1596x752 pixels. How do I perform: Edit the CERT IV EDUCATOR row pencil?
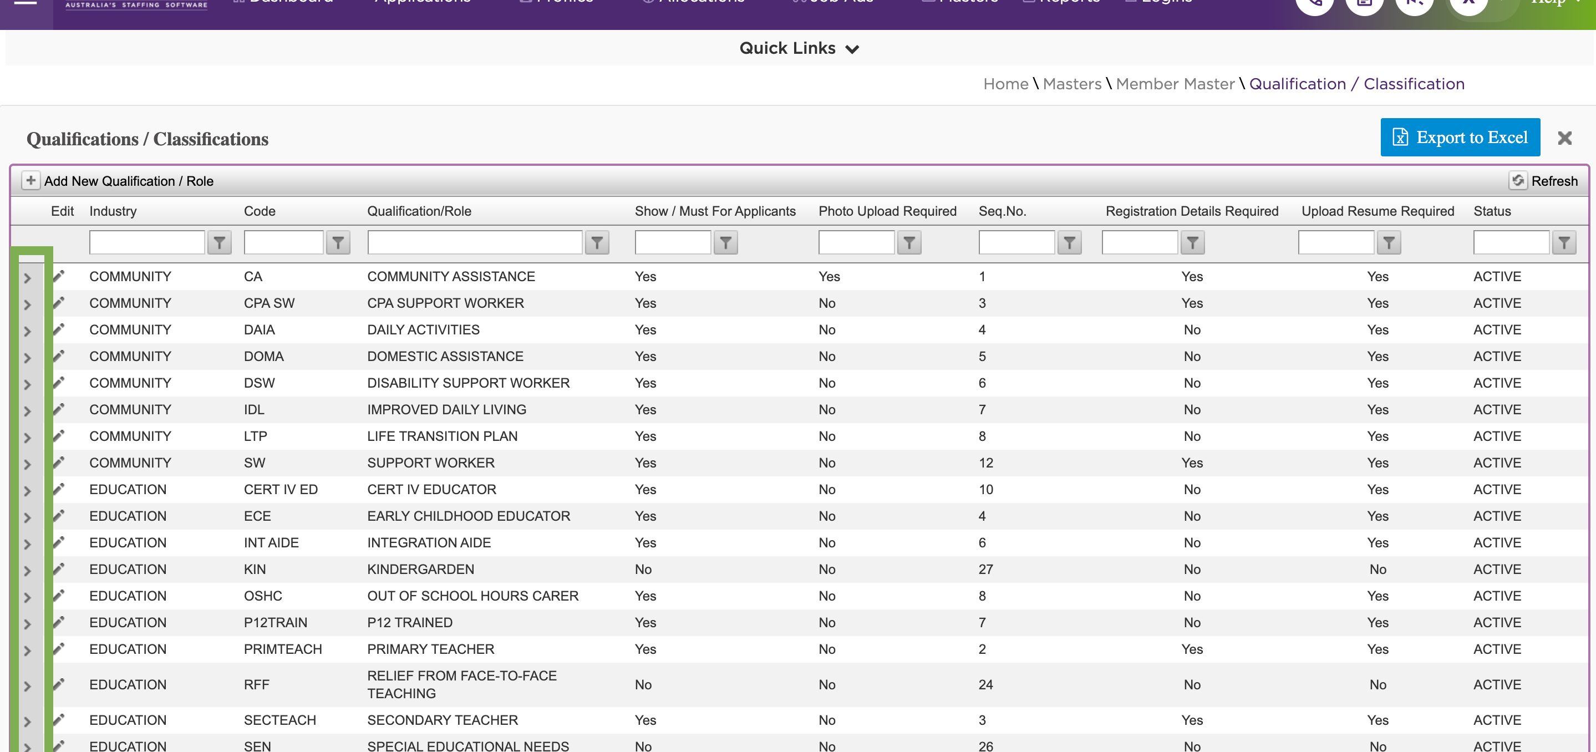[x=59, y=489]
